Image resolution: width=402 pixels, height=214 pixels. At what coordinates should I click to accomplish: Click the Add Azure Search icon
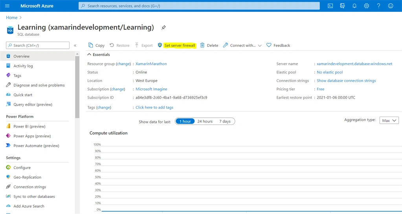pos(8,206)
